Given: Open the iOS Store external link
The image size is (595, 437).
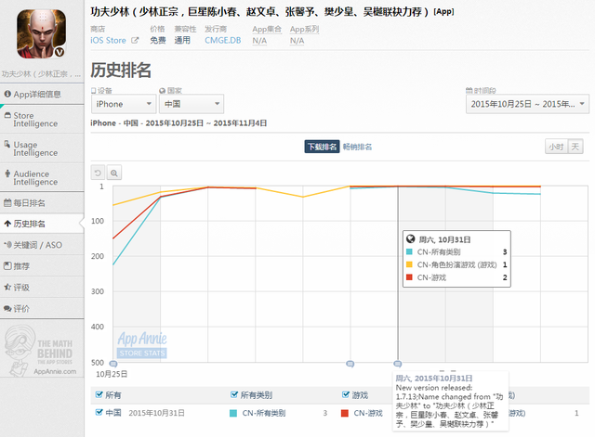Looking at the screenshot, I should click(x=108, y=41).
